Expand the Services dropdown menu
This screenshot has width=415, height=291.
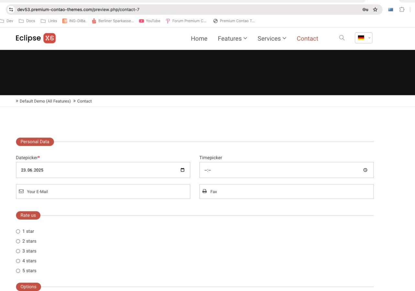pos(272,38)
